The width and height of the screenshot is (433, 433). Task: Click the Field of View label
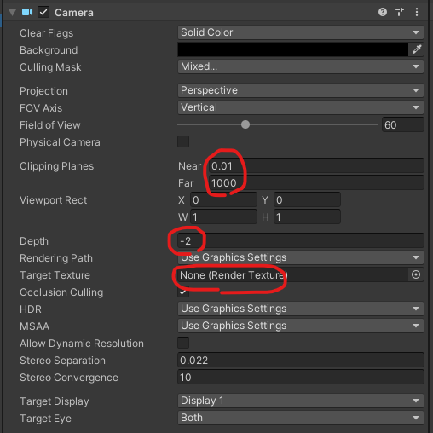point(50,125)
